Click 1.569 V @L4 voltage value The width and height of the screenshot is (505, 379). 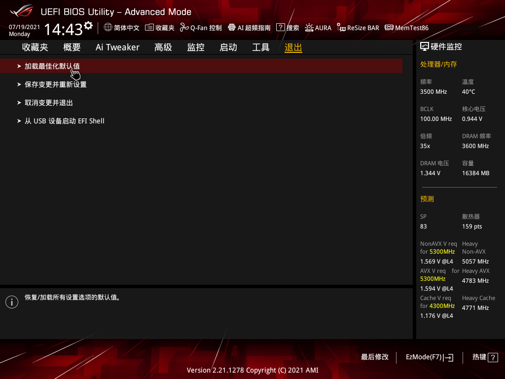(x=437, y=262)
